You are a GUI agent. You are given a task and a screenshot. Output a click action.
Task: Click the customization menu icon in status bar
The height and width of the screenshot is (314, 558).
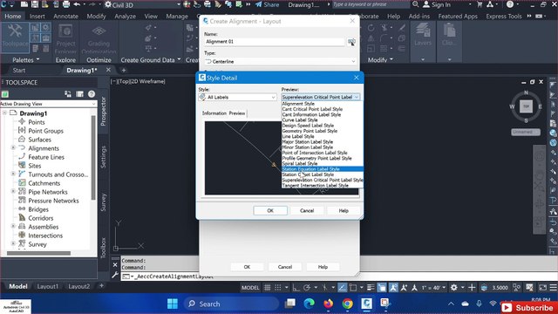tap(553, 287)
